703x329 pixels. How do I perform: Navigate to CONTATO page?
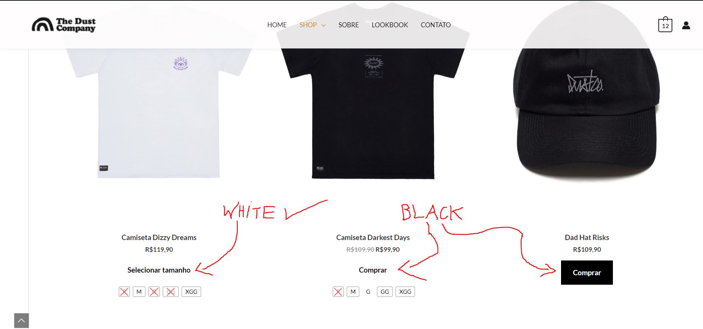pos(435,25)
